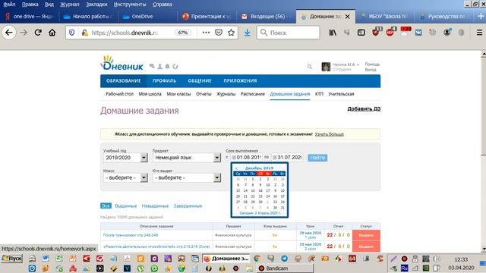Go to Расписание in the submenu

click(x=253, y=94)
